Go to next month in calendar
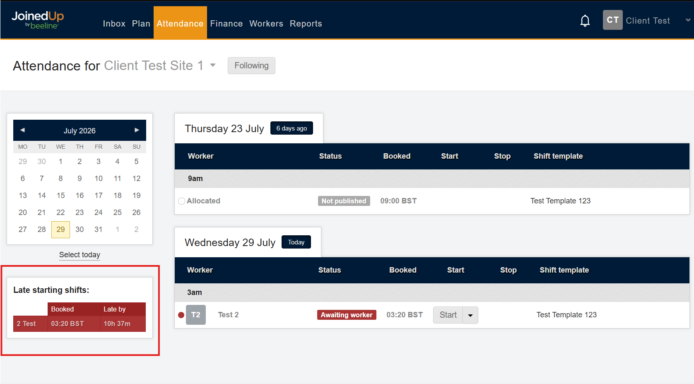Image resolution: width=694 pixels, height=384 pixels. tap(137, 130)
